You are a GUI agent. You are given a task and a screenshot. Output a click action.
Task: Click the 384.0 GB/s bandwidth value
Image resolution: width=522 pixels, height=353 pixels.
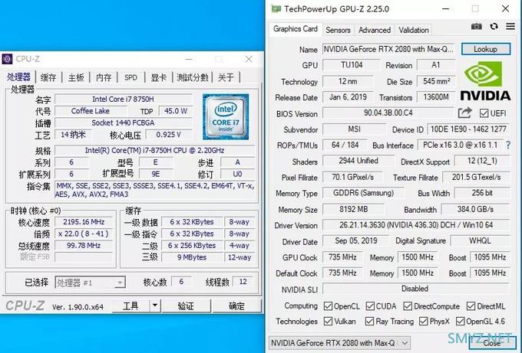click(475, 210)
